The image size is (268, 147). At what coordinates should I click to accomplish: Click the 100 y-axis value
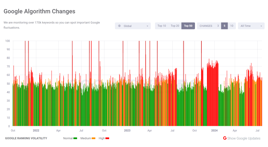[8, 41]
